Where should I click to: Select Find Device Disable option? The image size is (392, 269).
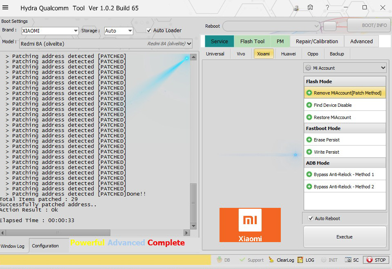pos(332,105)
